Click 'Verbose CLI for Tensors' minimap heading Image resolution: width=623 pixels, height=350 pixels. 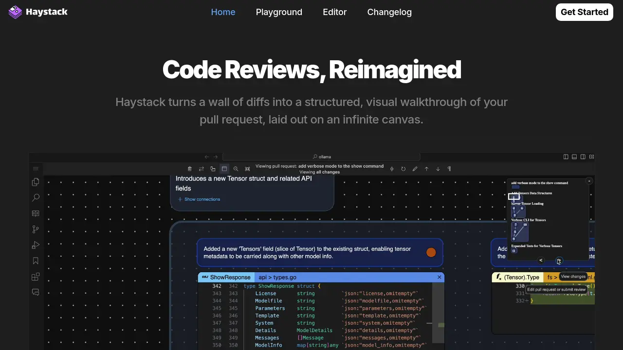coord(529,220)
